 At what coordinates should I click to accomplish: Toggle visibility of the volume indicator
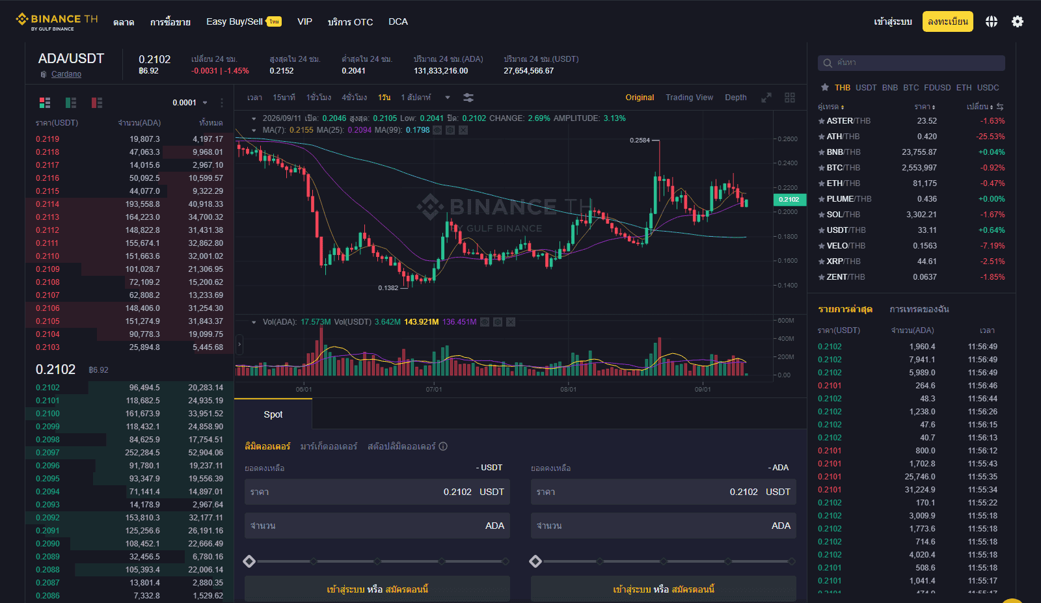point(485,322)
